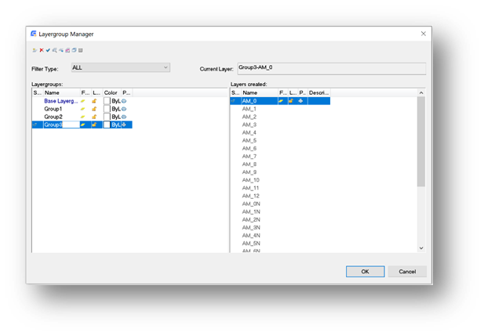Click layergroups S... status column header
This screenshot has height=336, width=484.
click(38, 92)
